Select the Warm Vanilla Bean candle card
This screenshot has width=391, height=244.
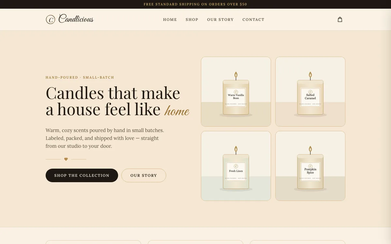point(236,92)
